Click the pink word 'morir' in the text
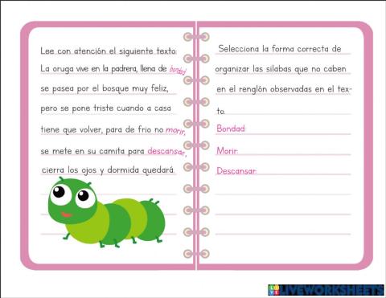This screenshot has height=298, width=386. 175,131
